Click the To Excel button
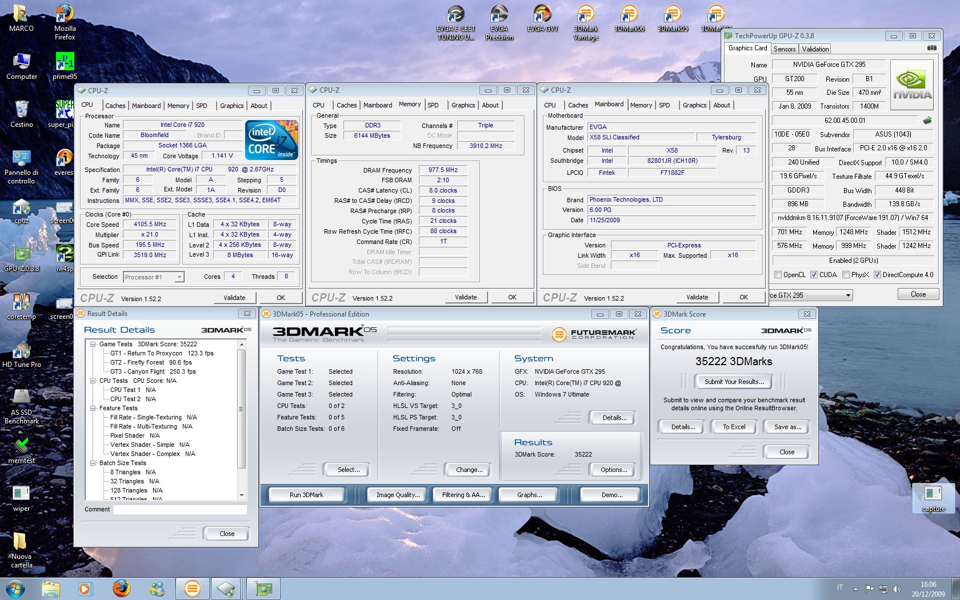960x600 pixels. [x=734, y=427]
